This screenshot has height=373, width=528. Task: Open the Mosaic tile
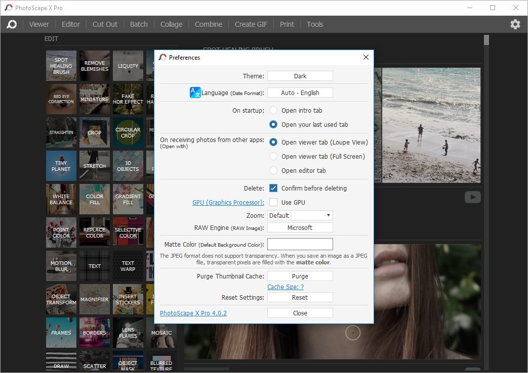point(161,333)
